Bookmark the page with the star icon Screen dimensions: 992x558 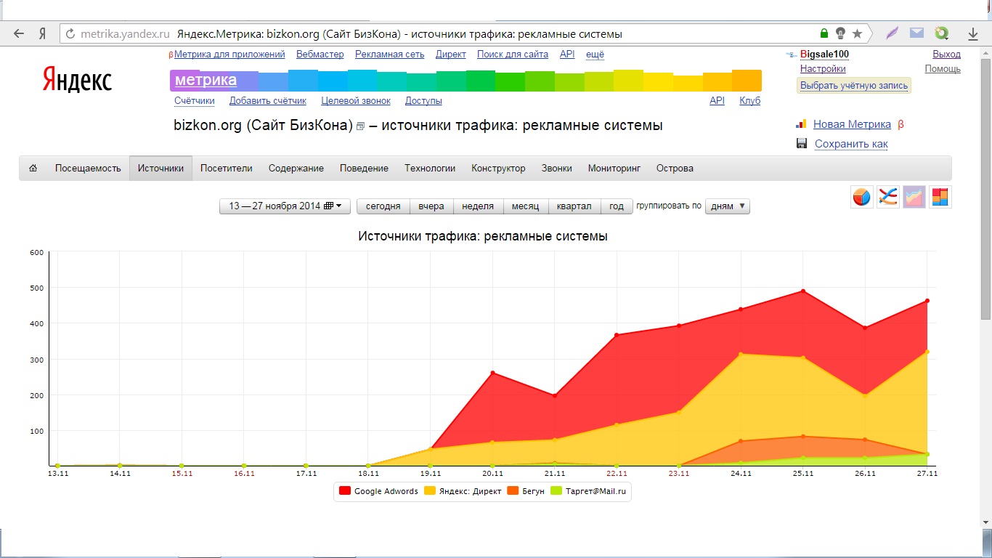pyautogui.click(x=858, y=33)
